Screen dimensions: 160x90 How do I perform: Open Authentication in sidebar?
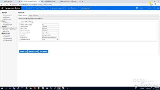[x=7, y=35]
